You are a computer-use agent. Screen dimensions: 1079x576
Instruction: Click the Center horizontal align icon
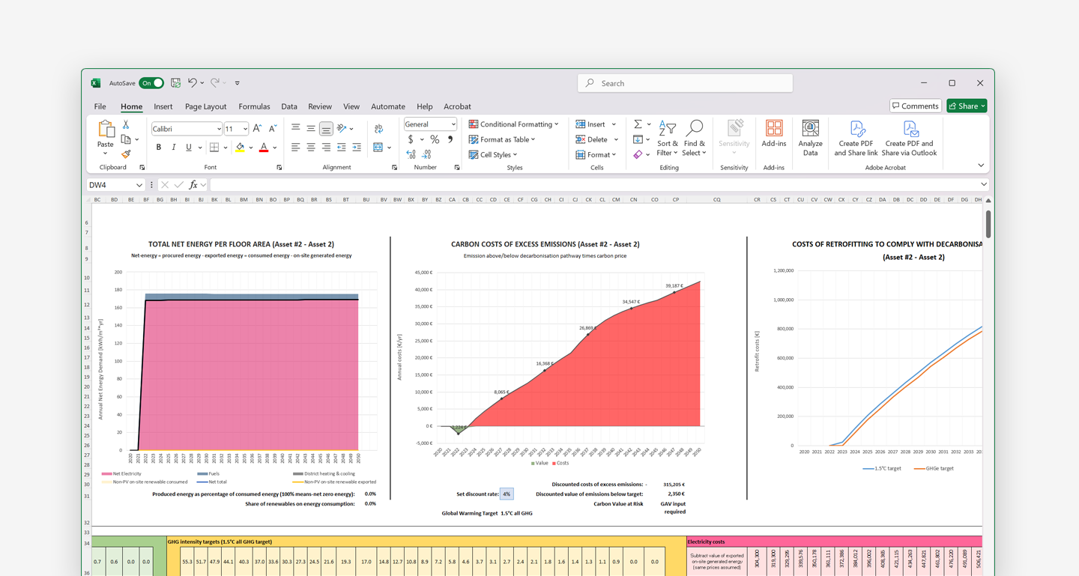tap(311, 148)
